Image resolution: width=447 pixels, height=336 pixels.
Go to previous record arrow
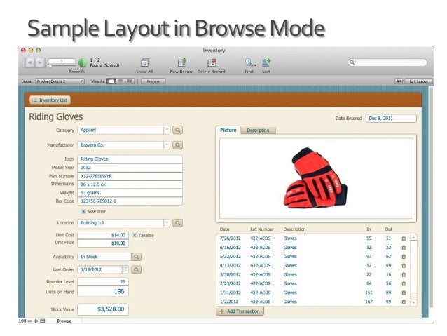point(30,62)
